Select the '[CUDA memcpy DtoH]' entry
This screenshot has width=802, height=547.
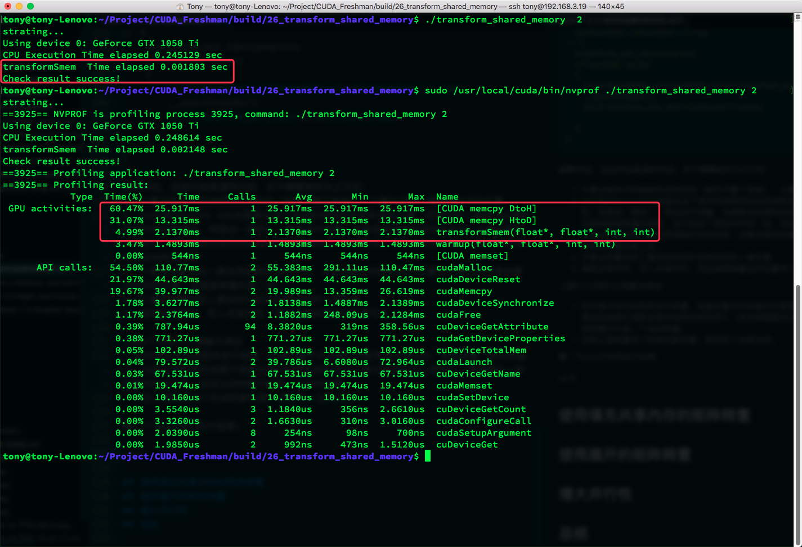click(486, 209)
